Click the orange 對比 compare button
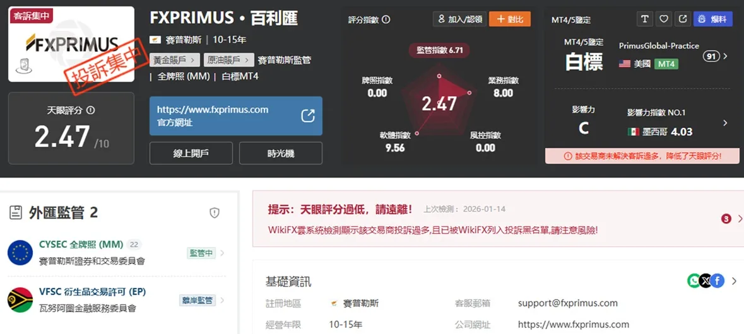The image size is (744, 334). (x=510, y=19)
